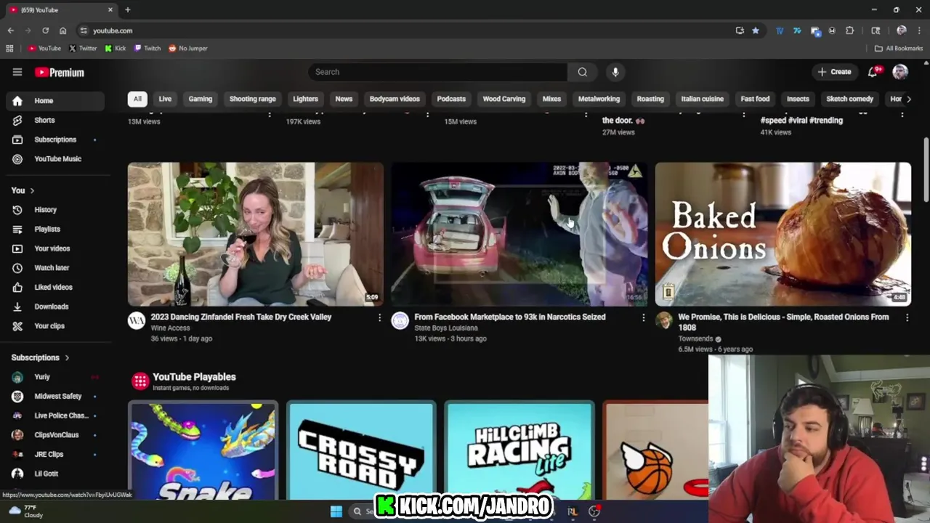Select the Gaming filter chip
Image resolution: width=930 pixels, height=523 pixels.
tap(201, 99)
